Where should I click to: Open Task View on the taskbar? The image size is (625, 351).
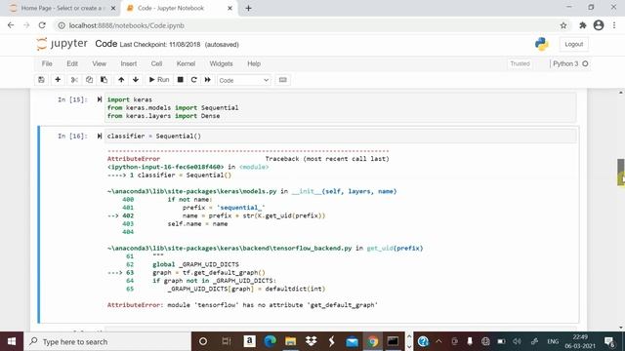(x=227, y=341)
